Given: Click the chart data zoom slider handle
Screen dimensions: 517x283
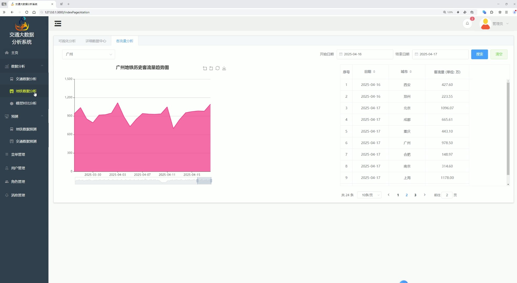Looking at the screenshot, I should pos(197,181).
